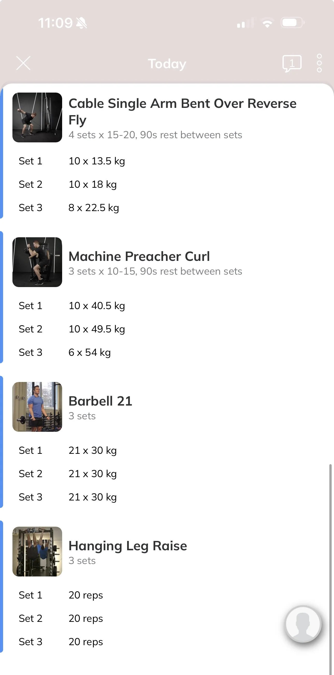Image resolution: width=334 pixels, height=675 pixels.
Task: Select Set 3 of 6 x 54 kg
Action: coord(167,352)
